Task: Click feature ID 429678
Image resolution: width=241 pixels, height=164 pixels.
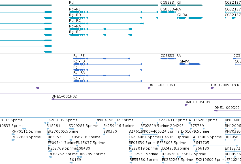Action: (169, 154)
